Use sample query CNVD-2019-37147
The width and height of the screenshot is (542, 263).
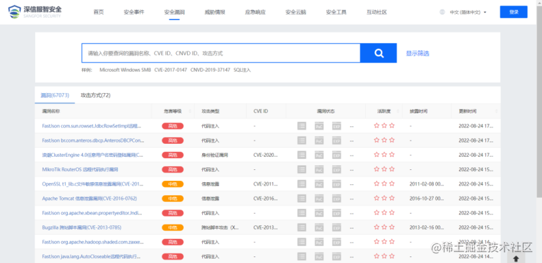(x=210, y=70)
